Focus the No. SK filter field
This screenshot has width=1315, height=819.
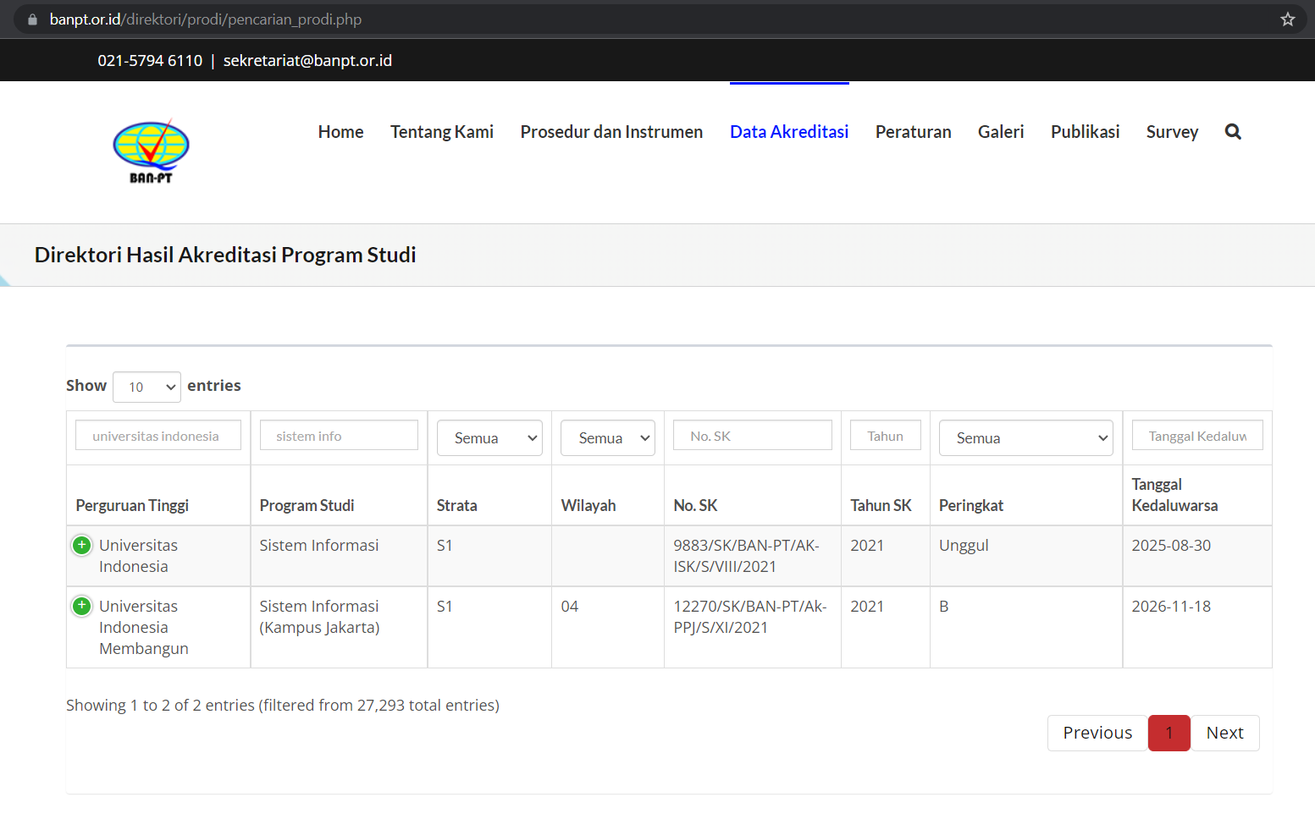tap(752, 436)
